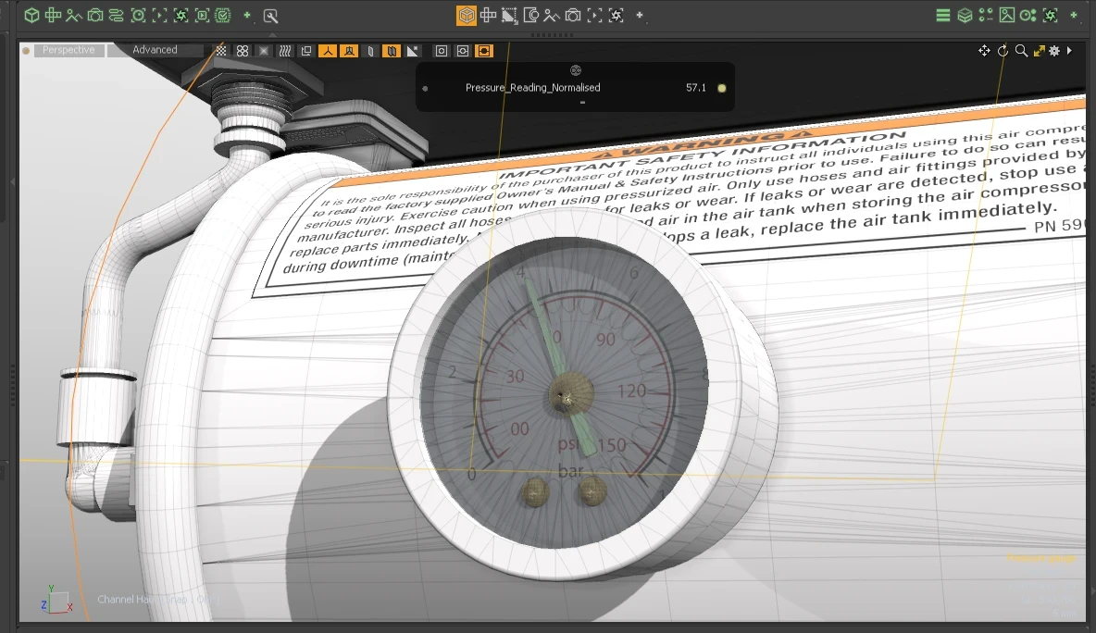
Task: Click the green plus button in the right toolbar
Action: click(x=1074, y=15)
